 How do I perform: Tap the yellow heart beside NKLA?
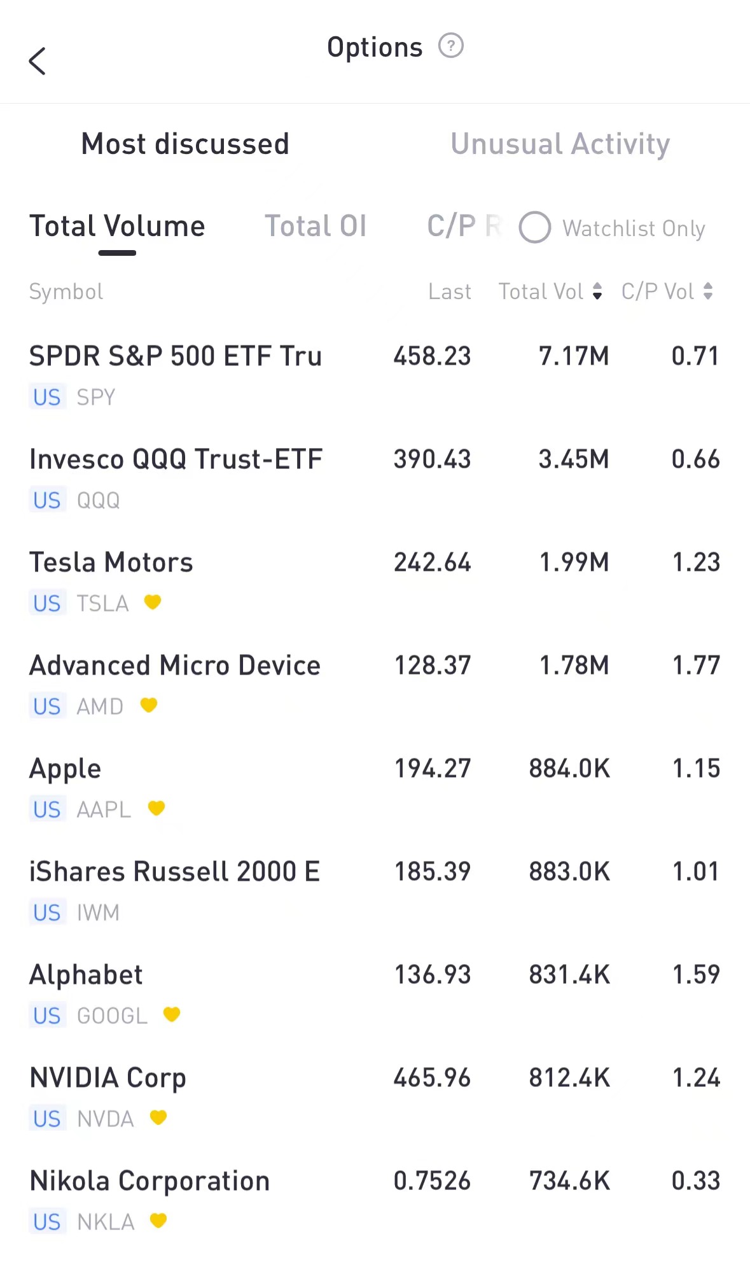[x=158, y=1221]
